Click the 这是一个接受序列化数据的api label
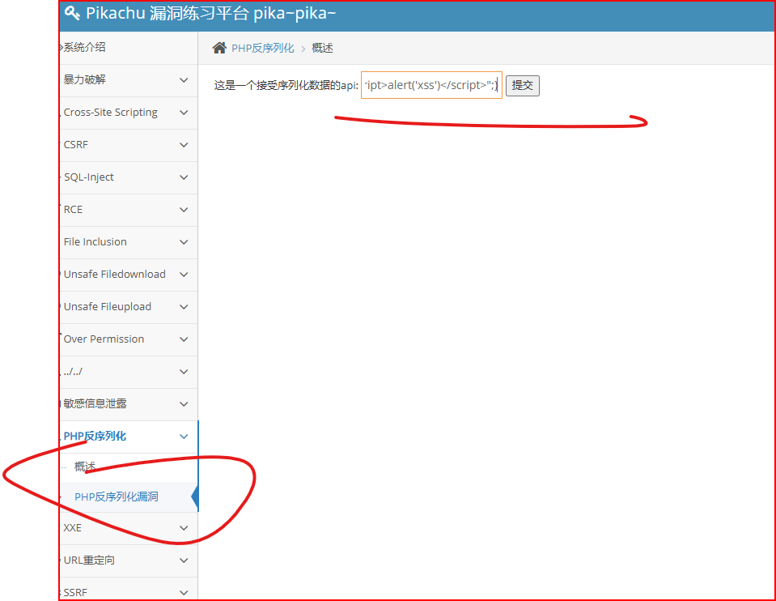Viewport: 776px width, 601px height. tap(286, 86)
